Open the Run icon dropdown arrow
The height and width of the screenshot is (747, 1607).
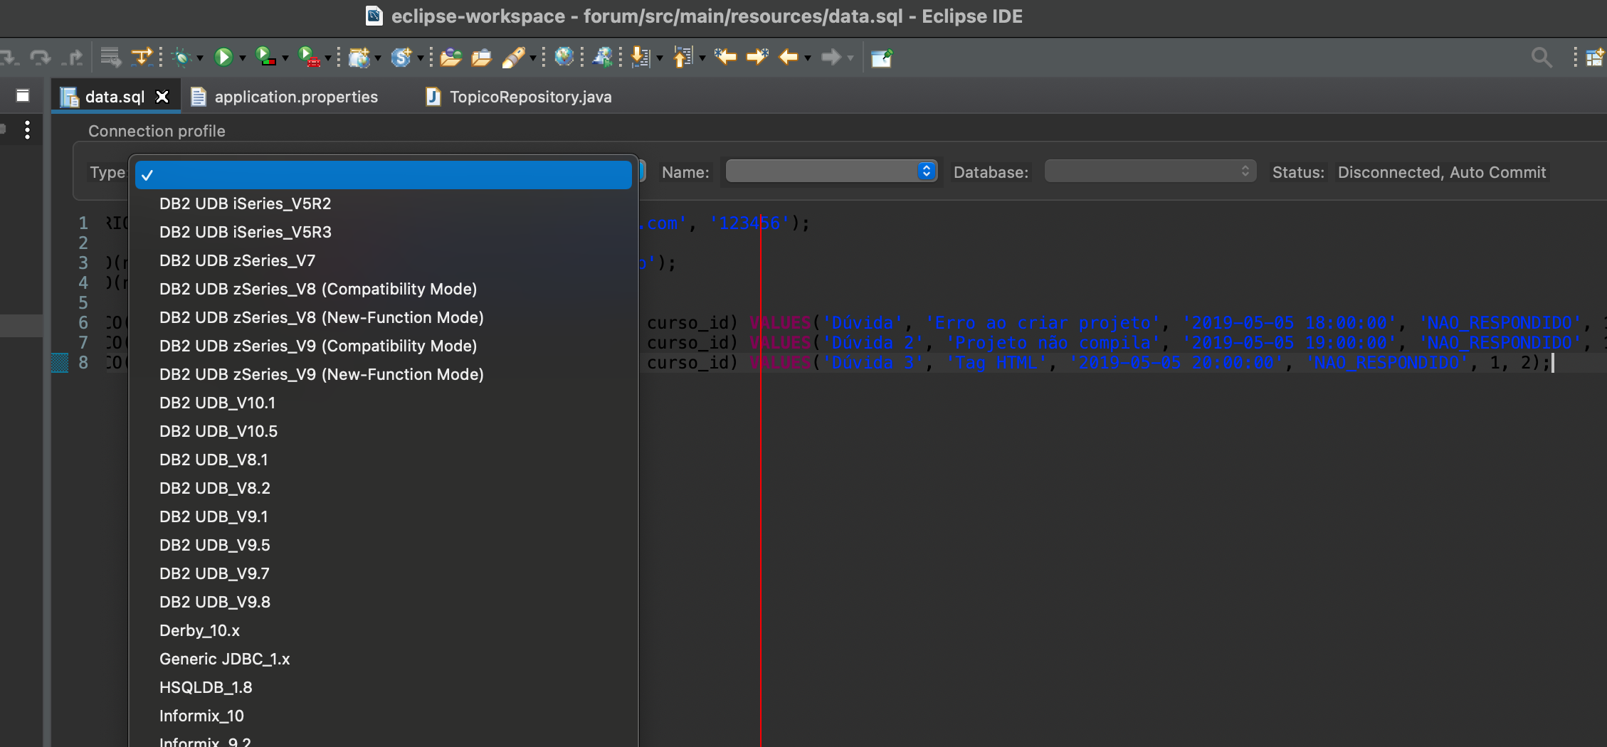pyautogui.click(x=242, y=58)
